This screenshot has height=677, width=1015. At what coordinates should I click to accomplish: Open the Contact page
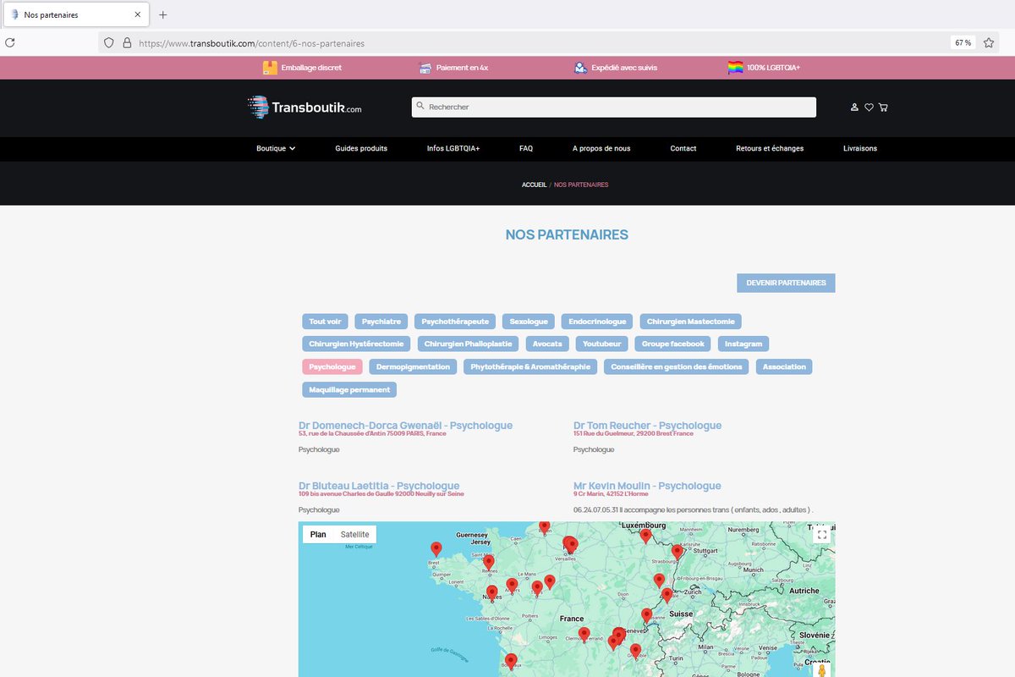[x=683, y=148]
